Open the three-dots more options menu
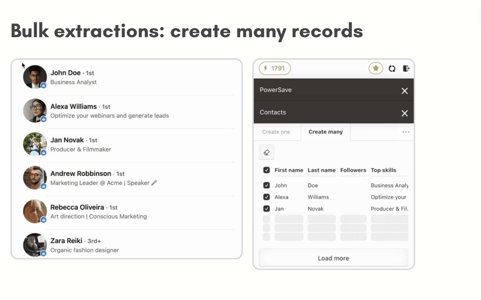481x300 pixels. click(406, 132)
